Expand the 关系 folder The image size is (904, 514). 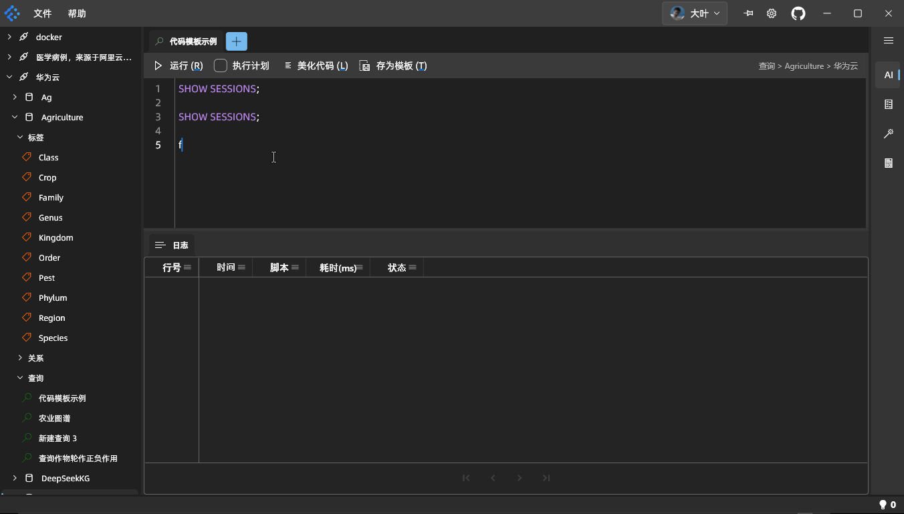coord(20,358)
